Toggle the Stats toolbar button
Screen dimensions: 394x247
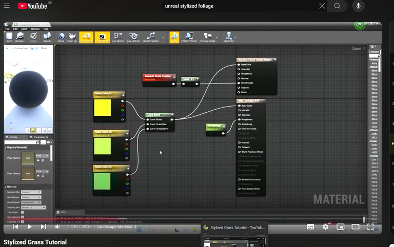point(174,37)
